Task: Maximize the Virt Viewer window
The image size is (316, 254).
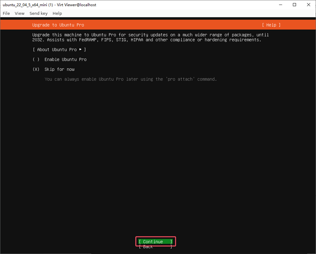Action: 295,5
